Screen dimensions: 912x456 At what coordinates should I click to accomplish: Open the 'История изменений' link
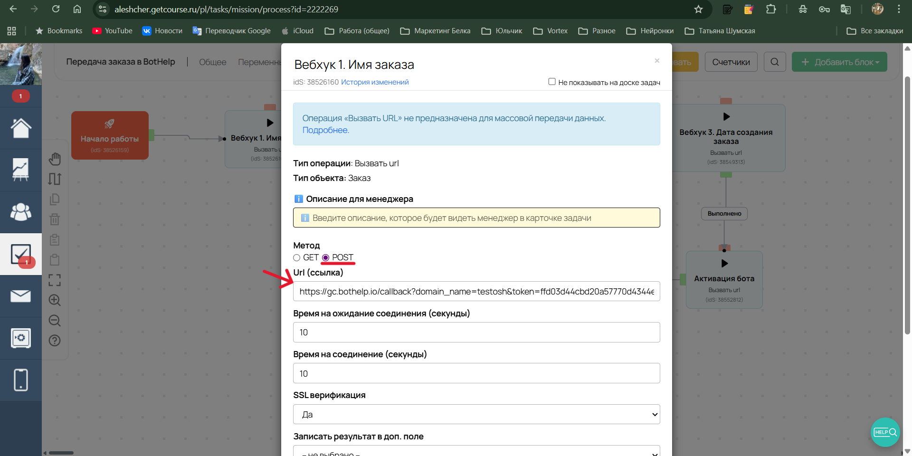click(x=375, y=82)
